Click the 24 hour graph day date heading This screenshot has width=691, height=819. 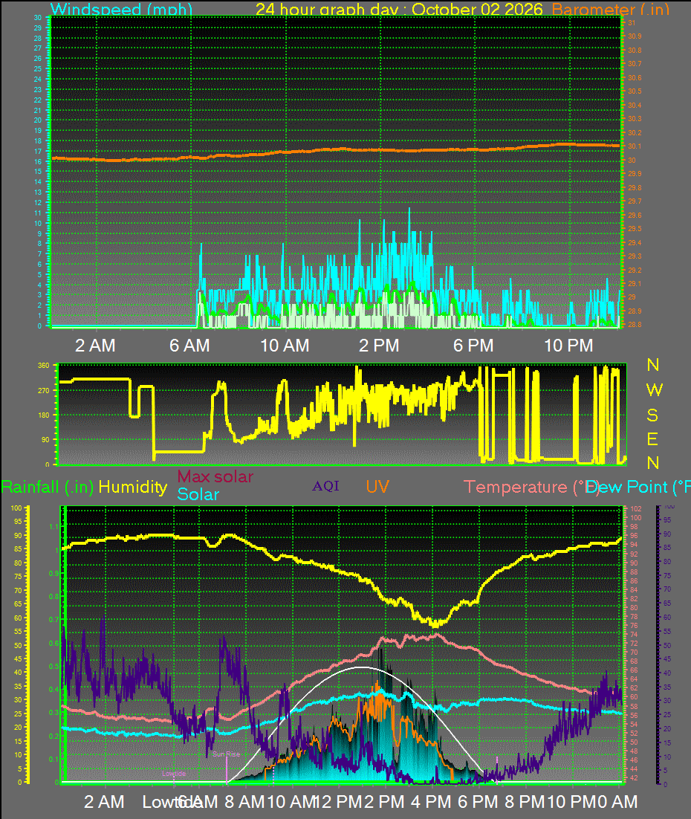[399, 10]
